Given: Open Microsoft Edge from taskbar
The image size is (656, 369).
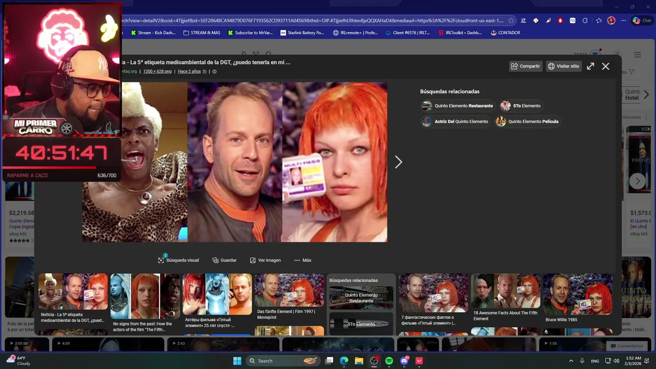Looking at the screenshot, I should pyautogui.click(x=344, y=361).
